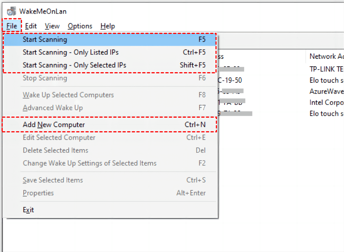Click Edit Selected Computer entry
This screenshot has width=344, height=252.
[x=59, y=138]
